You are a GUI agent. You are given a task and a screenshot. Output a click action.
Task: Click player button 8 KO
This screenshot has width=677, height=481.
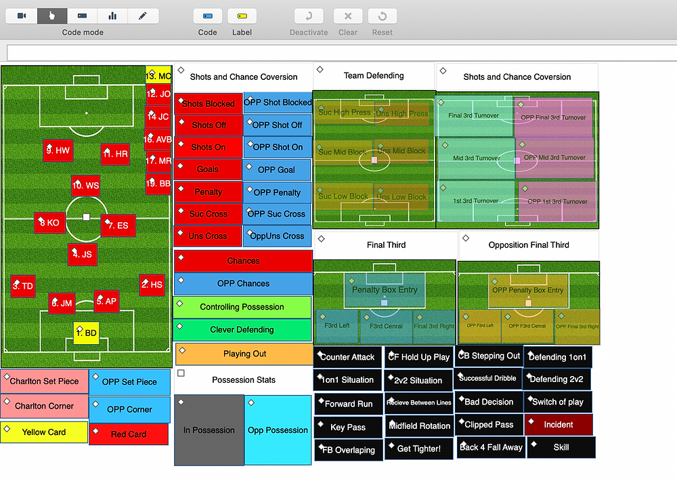pyautogui.click(x=49, y=223)
